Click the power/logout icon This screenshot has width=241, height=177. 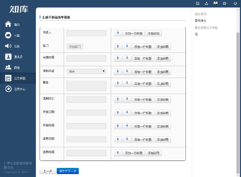pos(235,3)
